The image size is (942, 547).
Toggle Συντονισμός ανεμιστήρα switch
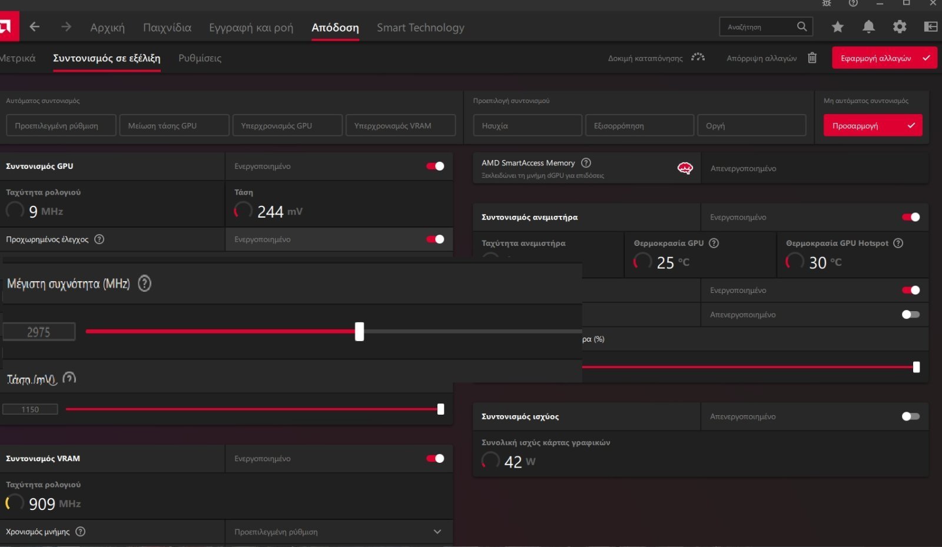pos(911,217)
